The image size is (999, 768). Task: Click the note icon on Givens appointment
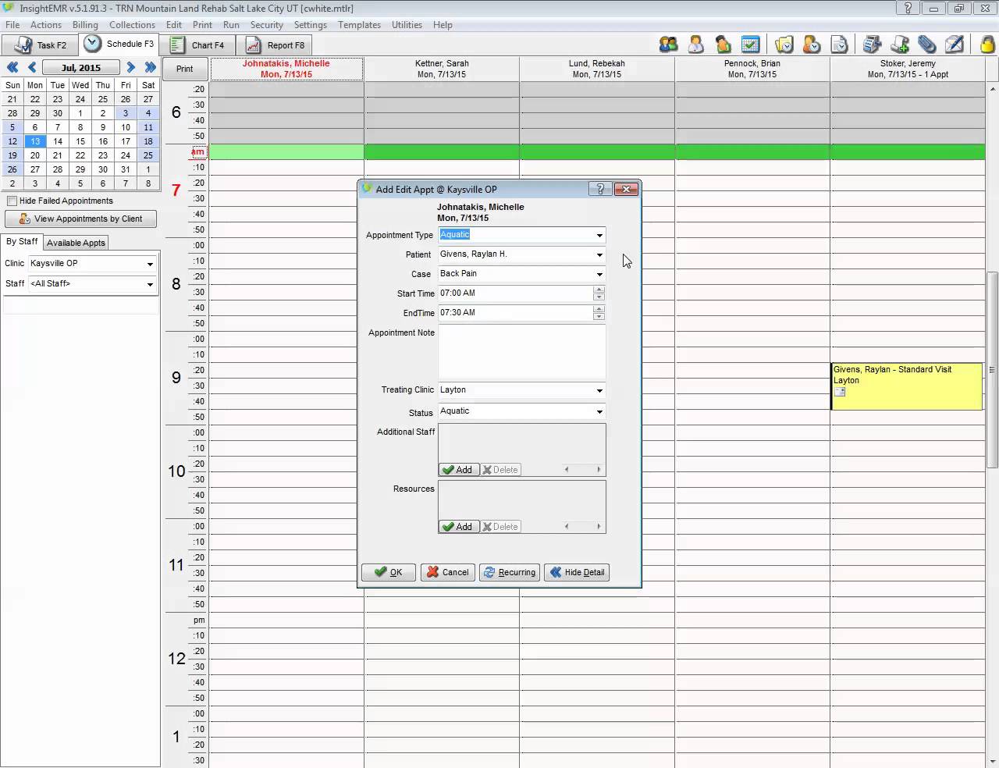click(x=840, y=392)
